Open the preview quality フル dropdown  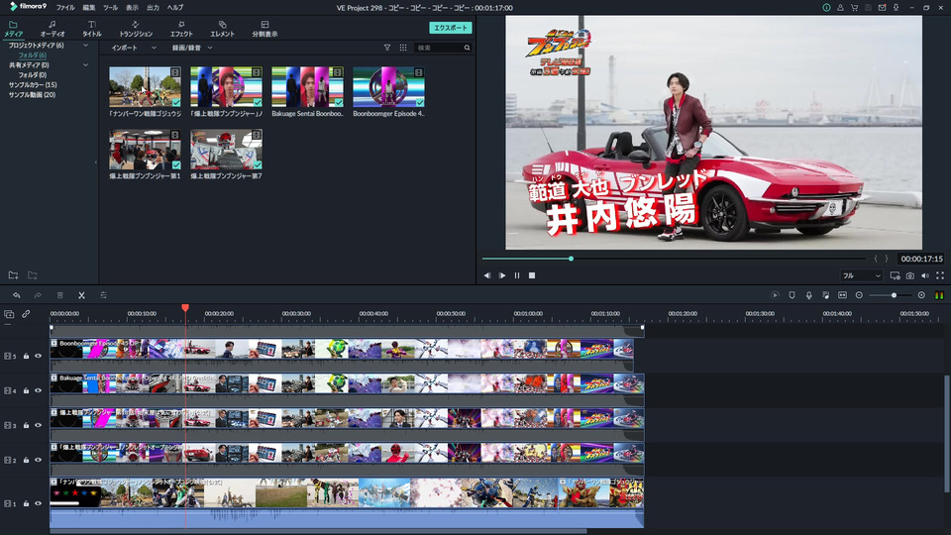click(861, 276)
